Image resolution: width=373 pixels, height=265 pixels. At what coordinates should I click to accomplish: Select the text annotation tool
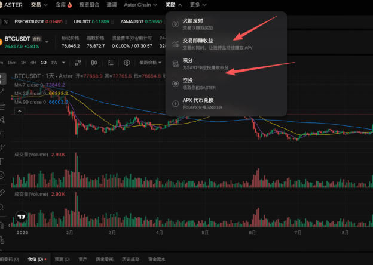[1, 162]
